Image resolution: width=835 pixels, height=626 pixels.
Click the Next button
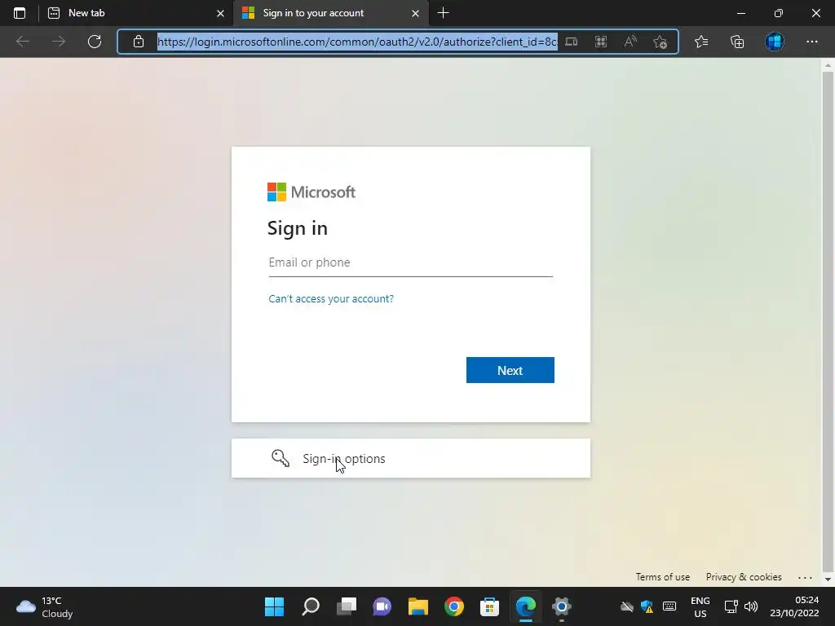point(510,370)
